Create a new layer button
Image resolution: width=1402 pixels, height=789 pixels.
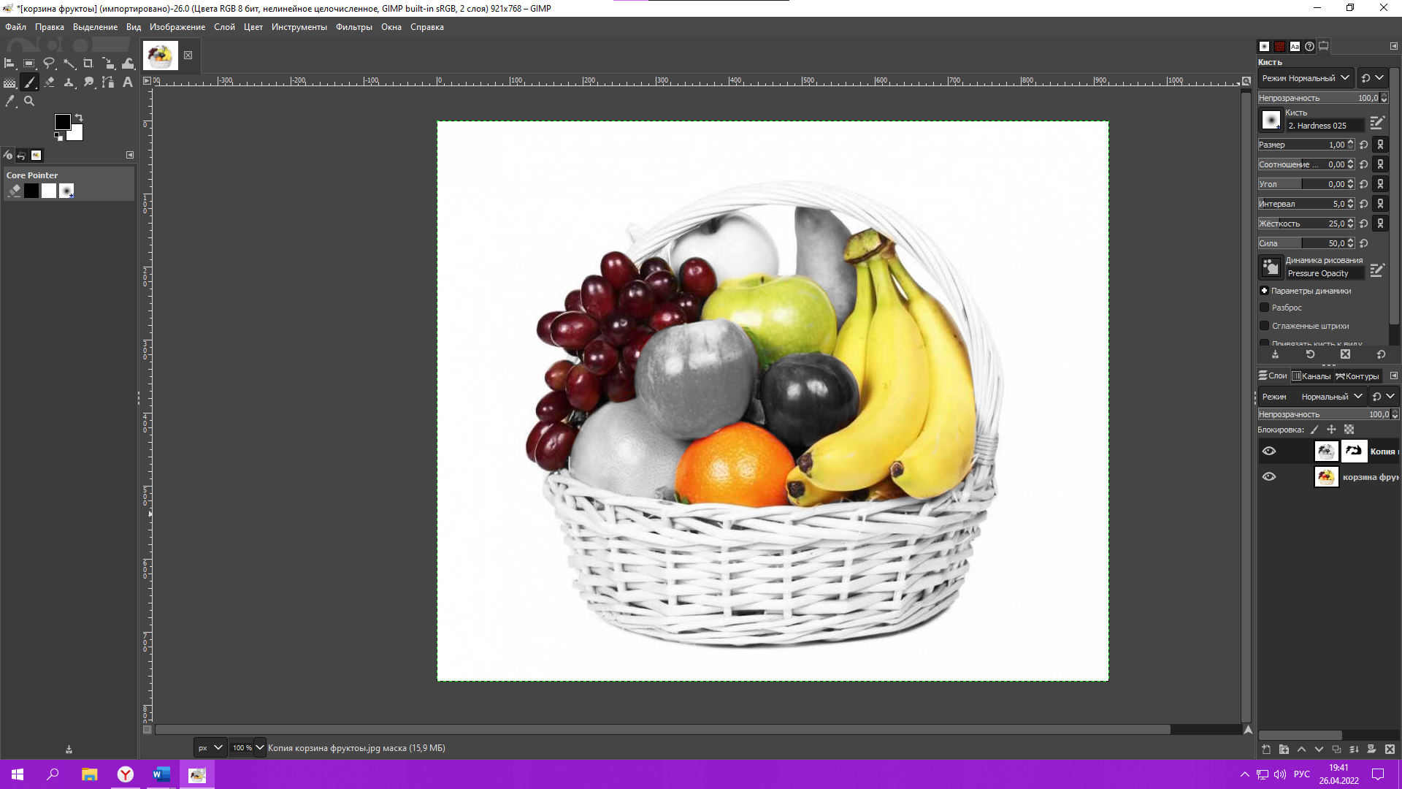coord(1266,750)
